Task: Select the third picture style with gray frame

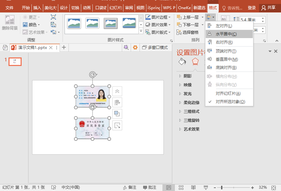Action: coord(110,23)
